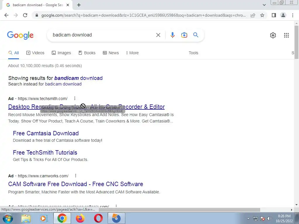Image resolution: width=299 pixels, height=224 pixels.
Task: Show hidden system tray icons
Action: (x=248, y=218)
